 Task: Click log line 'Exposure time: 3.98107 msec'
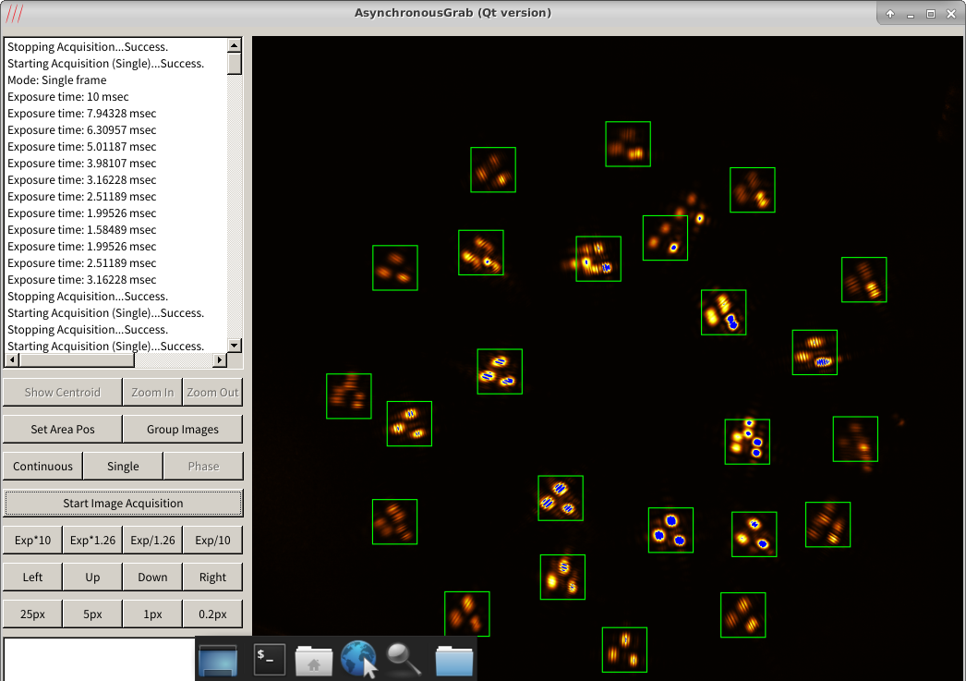pos(81,164)
